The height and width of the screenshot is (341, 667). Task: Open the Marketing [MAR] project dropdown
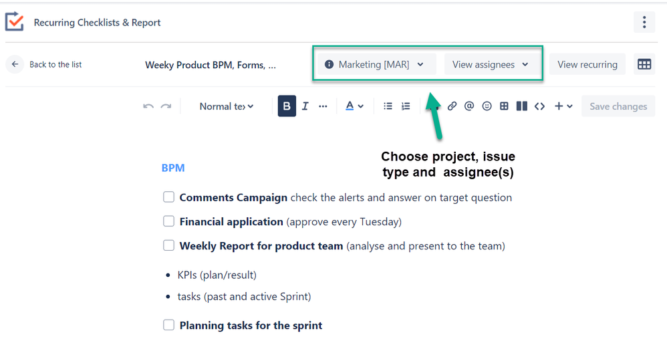pos(374,65)
